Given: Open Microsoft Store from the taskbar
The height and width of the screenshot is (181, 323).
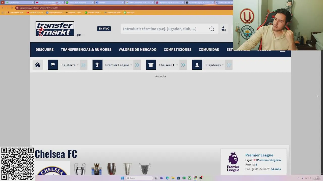Looking at the screenshot, I should pos(178,178).
